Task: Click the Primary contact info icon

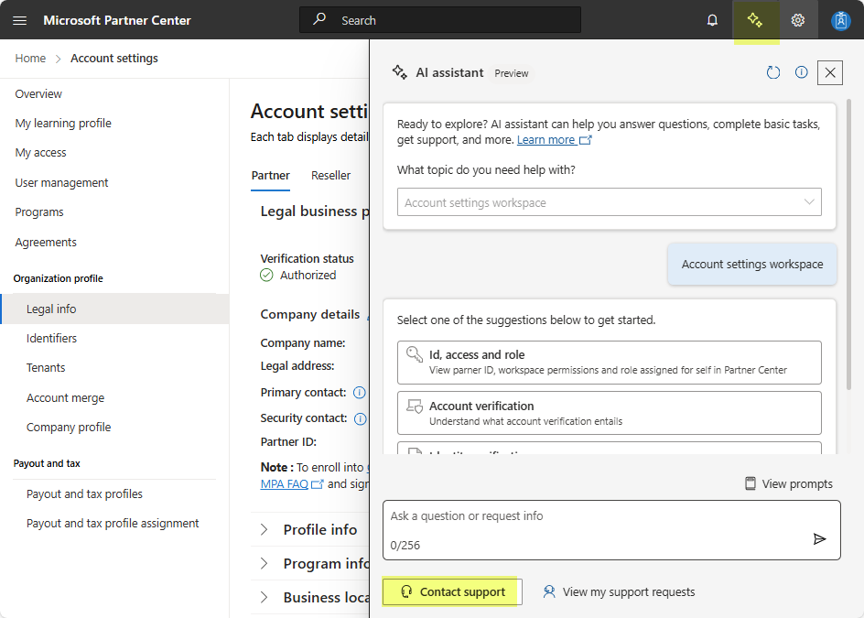Action: point(360,393)
